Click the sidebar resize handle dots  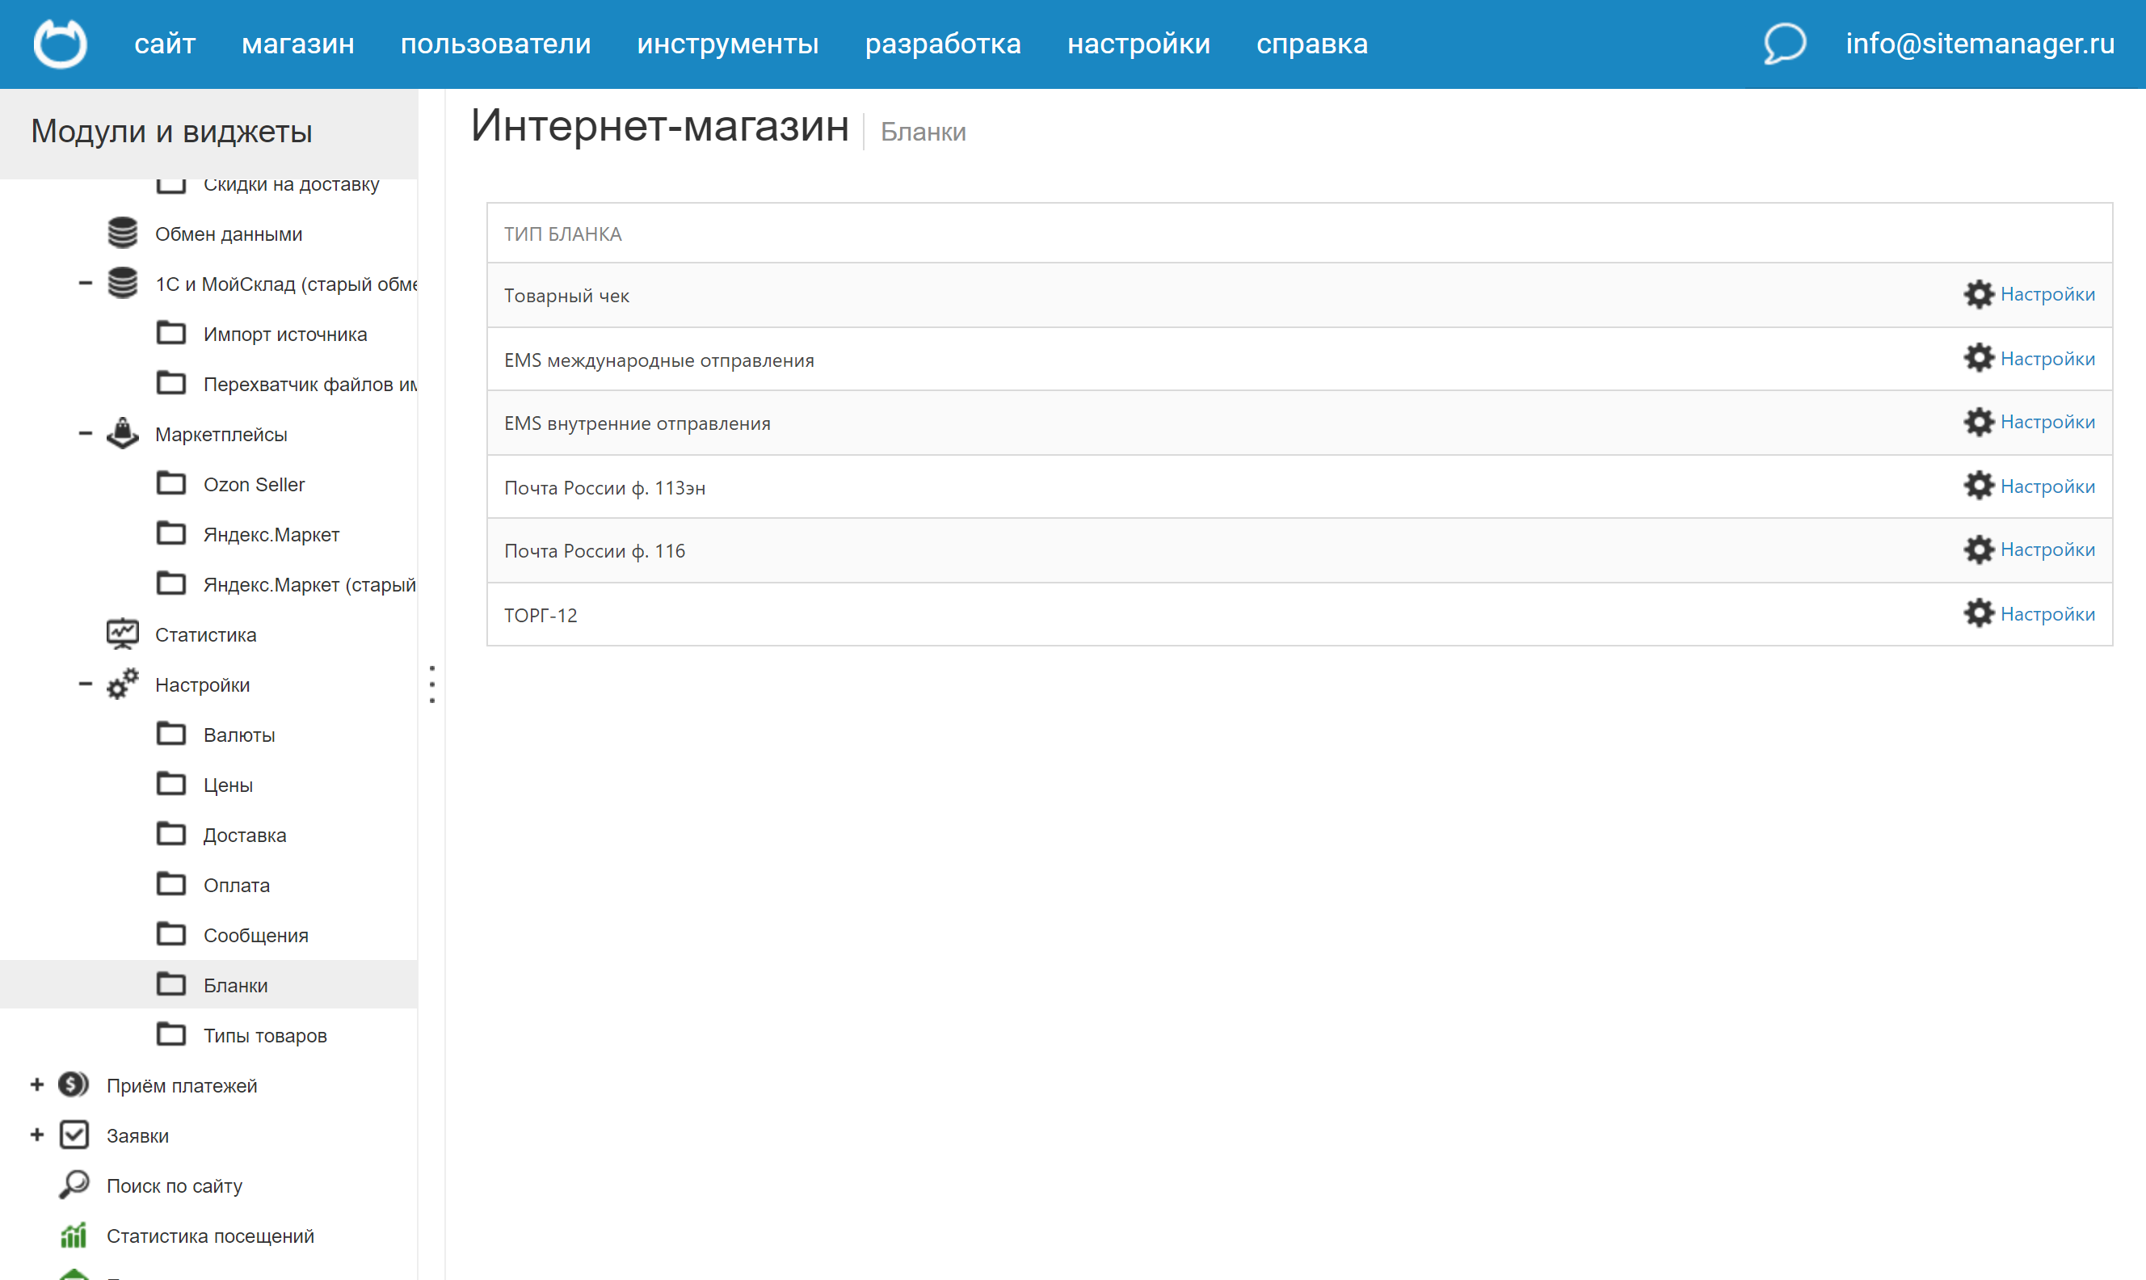pos(432,684)
